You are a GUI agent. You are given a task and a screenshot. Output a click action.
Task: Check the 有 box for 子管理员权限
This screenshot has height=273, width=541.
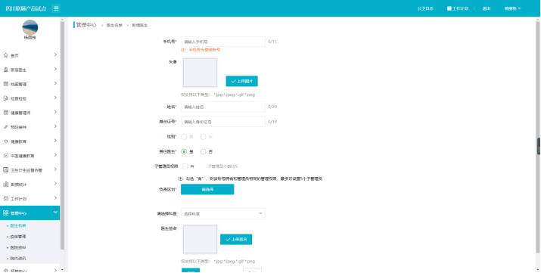pyautogui.click(x=185, y=166)
